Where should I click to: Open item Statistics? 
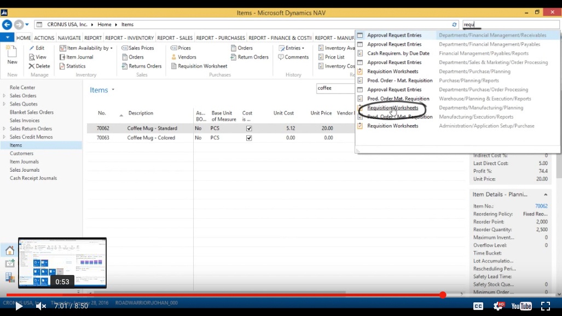[72, 66]
